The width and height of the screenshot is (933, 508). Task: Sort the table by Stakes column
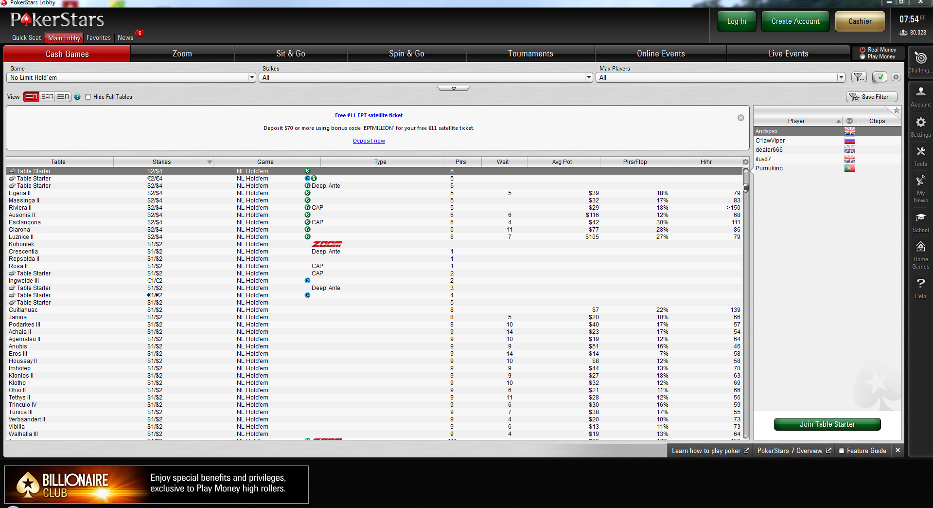click(x=163, y=162)
